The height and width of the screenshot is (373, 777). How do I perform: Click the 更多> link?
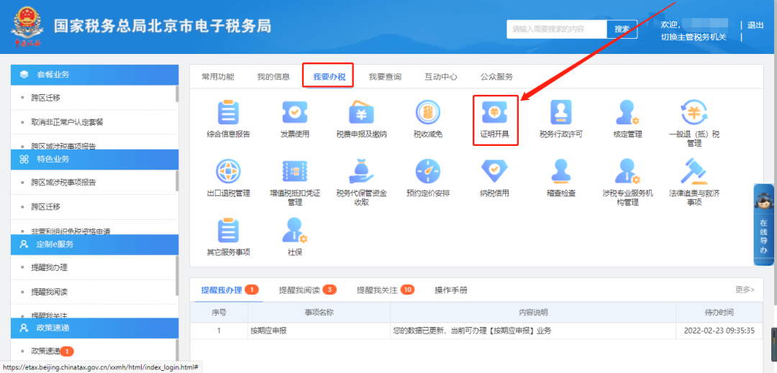745,290
